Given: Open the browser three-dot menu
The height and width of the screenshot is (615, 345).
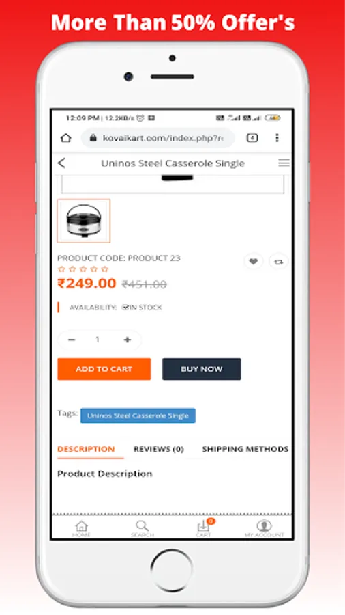Looking at the screenshot, I should (277, 137).
